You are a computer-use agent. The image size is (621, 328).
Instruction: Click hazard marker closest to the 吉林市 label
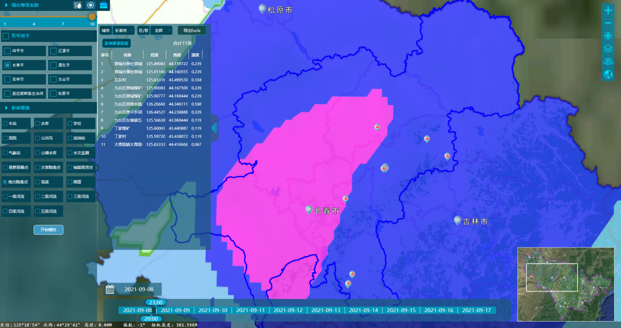[447, 156]
